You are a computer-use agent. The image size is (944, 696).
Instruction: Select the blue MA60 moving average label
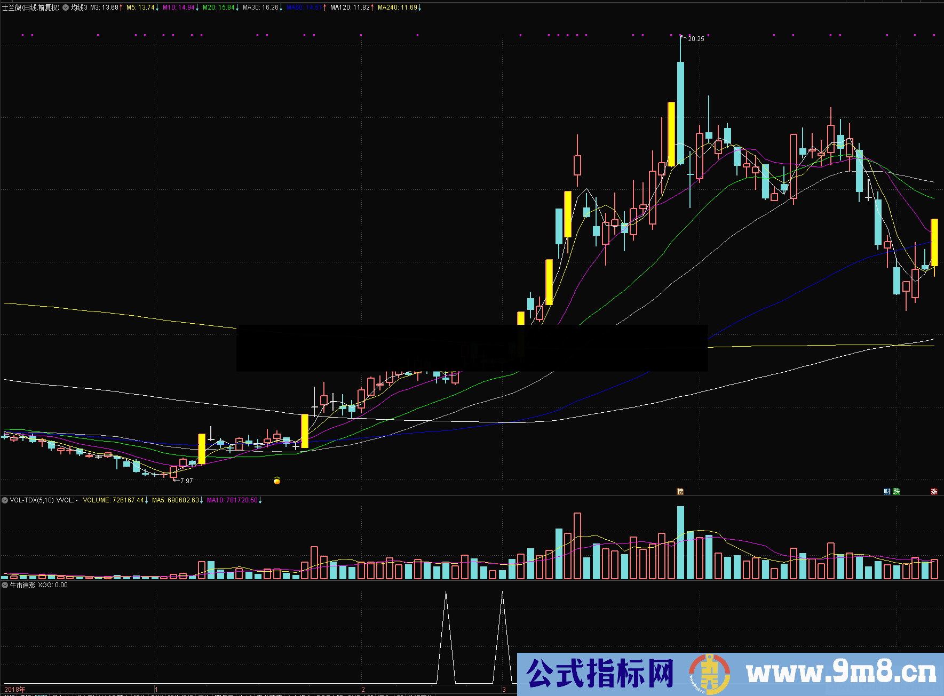(x=306, y=7)
